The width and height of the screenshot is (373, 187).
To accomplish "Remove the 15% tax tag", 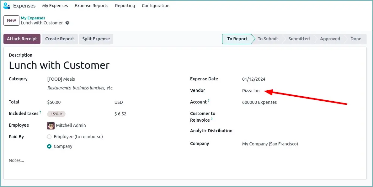I will click(x=61, y=114).
